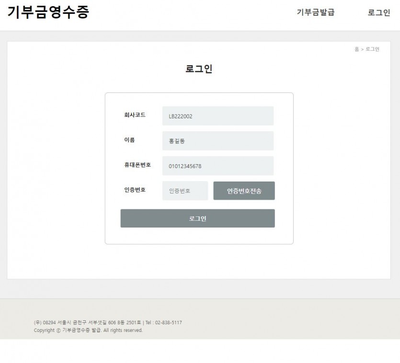
Task: Click the footer address line with Tel
Action: coord(108,322)
